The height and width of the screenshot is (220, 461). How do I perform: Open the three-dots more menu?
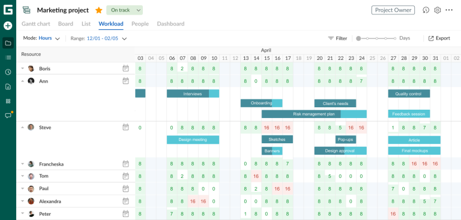(449, 10)
